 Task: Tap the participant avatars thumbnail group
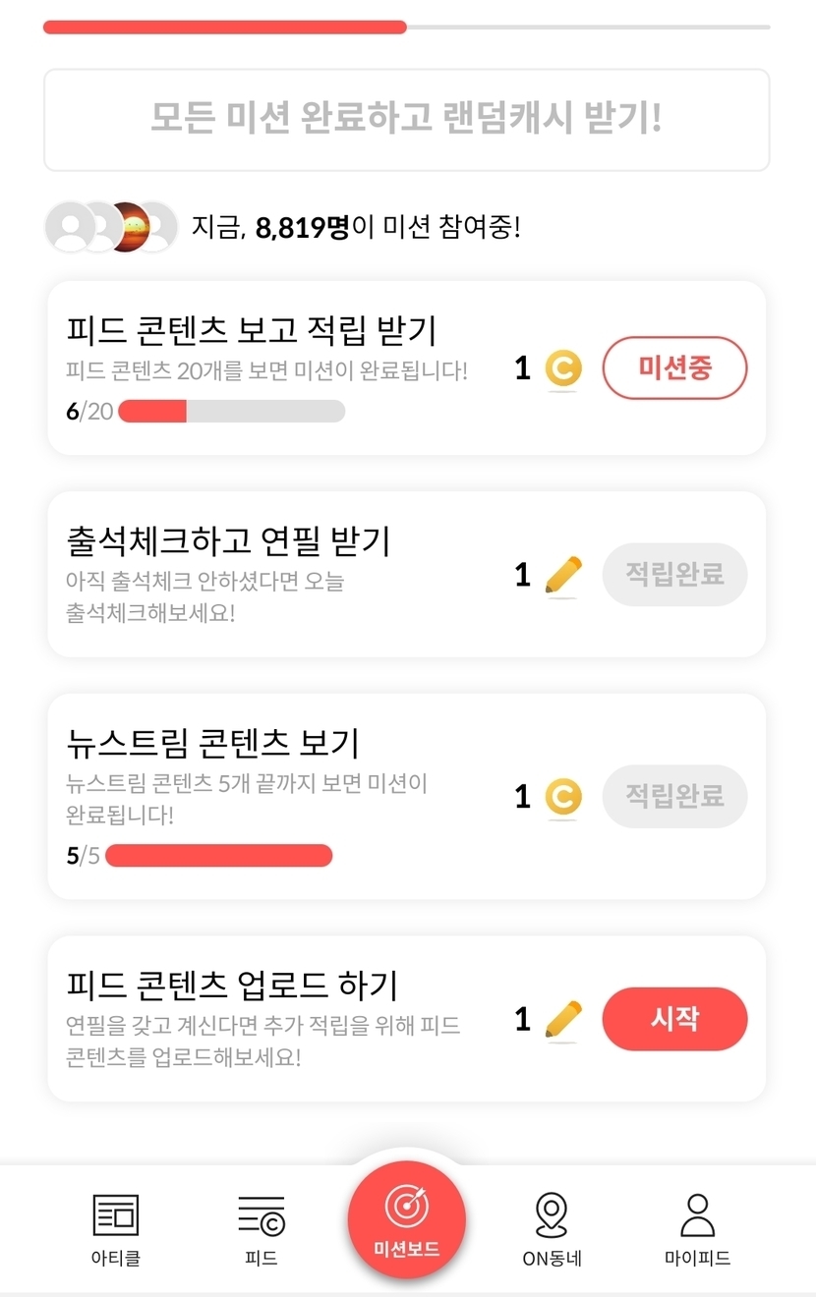pos(111,227)
